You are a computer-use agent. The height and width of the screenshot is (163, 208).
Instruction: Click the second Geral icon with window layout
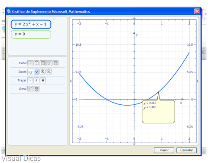click(x=36, y=89)
